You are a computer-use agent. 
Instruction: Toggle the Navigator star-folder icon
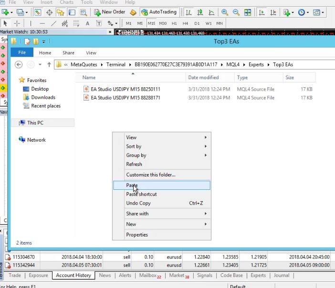[x=61, y=12]
